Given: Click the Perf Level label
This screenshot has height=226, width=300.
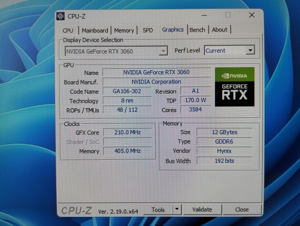Looking at the screenshot, I should (187, 50).
